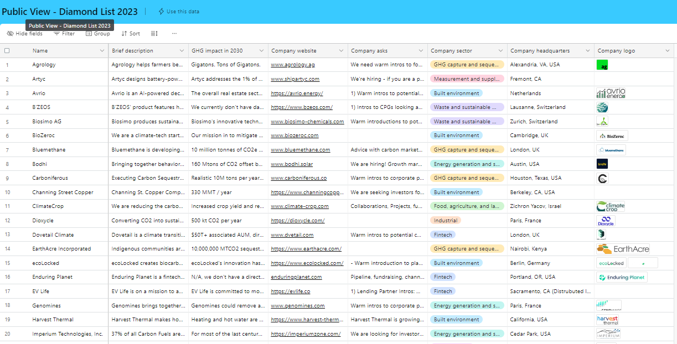Open the Harvest Thermal logo thumbnail
Screen dimensions: 677x344
pos(607,320)
